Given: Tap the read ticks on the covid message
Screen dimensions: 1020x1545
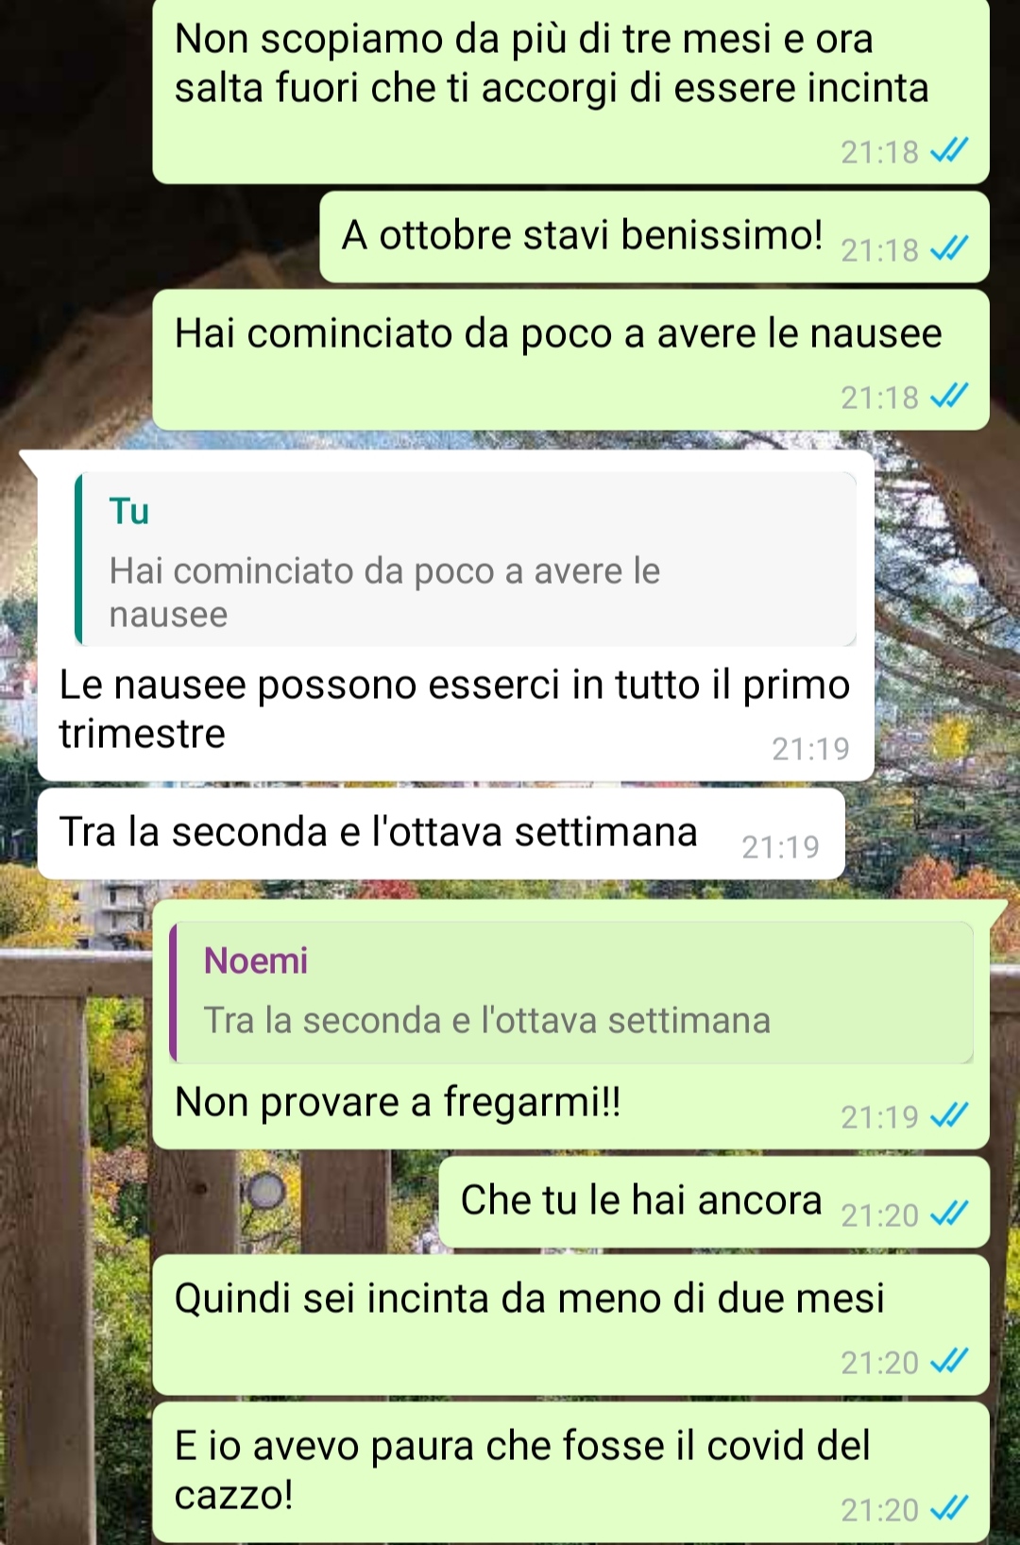Looking at the screenshot, I should tap(949, 1508).
